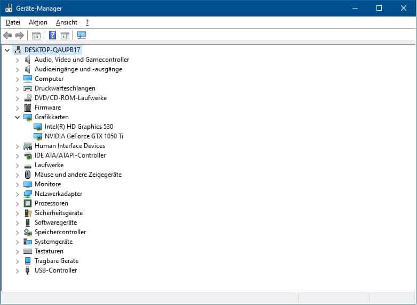The image size is (417, 305).
Task: Minimize the Geräte-Manager window
Action: click(x=355, y=8)
